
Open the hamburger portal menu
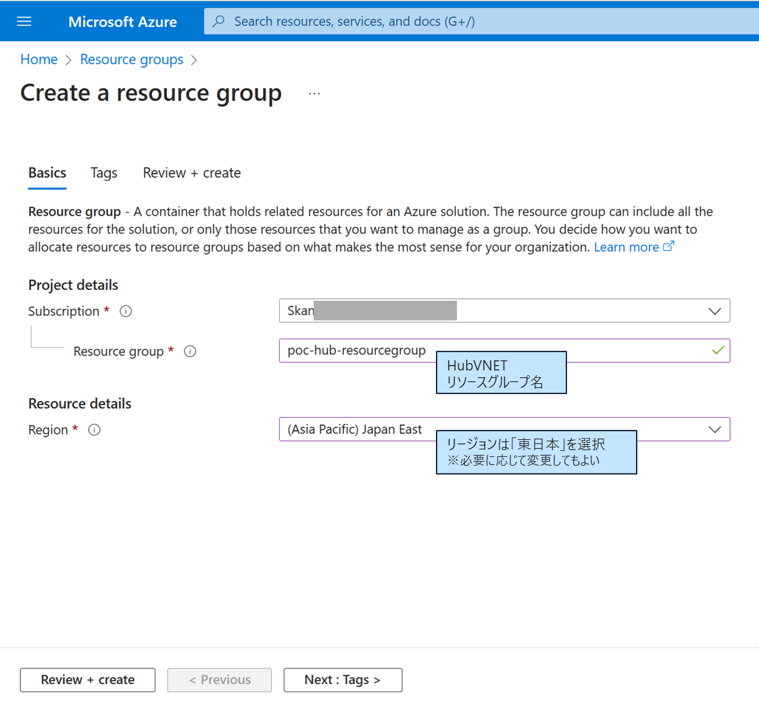pyautogui.click(x=24, y=22)
